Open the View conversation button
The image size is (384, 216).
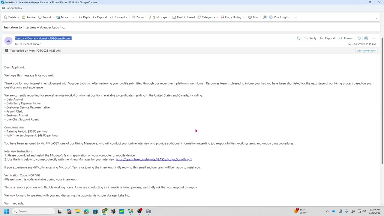tap(366, 50)
